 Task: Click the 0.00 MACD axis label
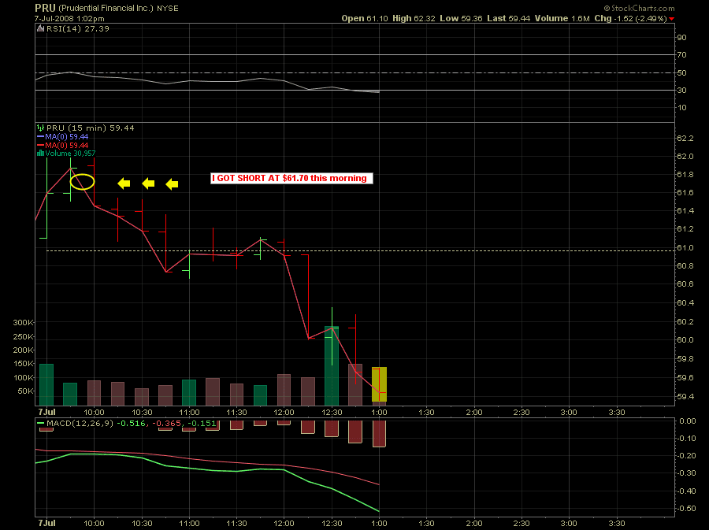pos(688,421)
